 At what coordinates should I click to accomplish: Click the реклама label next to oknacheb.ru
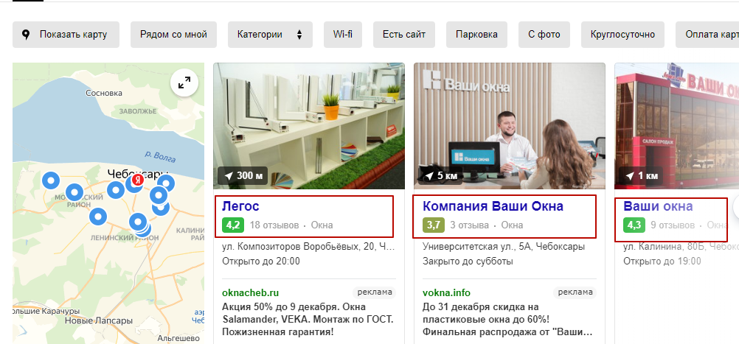click(375, 292)
